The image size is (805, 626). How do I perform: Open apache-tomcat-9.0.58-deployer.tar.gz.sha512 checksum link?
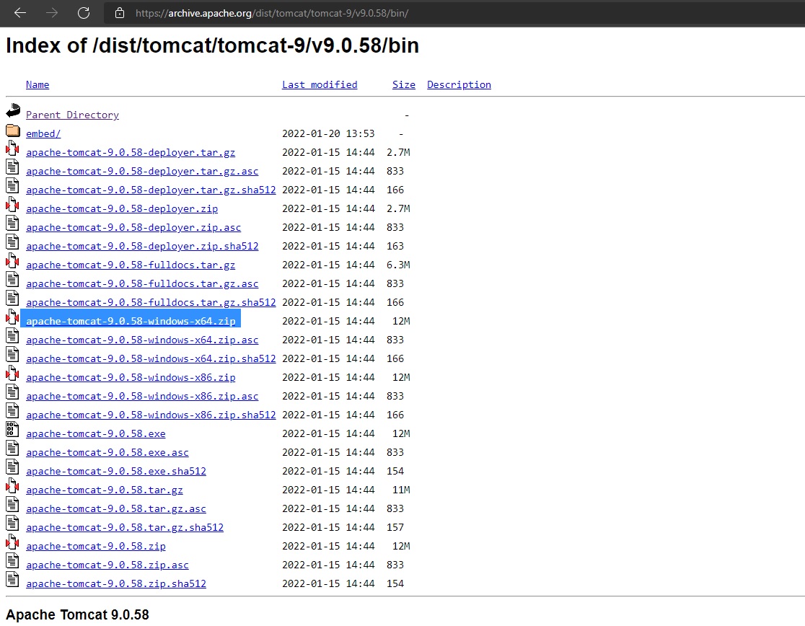click(151, 190)
